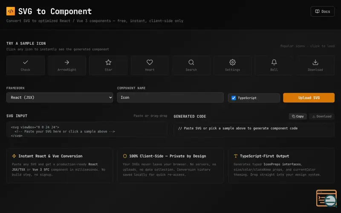Screen dimensions: 341x213
Task: Click the shield icon beside 100% Client-Side
Action: coord(125,156)
